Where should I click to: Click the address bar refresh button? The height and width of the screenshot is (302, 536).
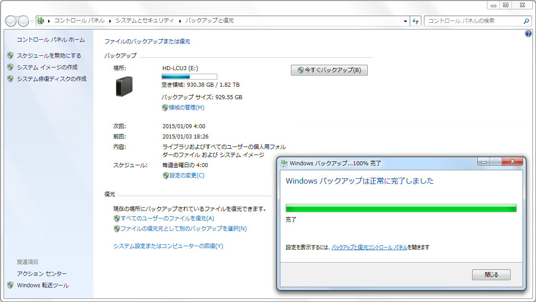pyautogui.click(x=416, y=21)
